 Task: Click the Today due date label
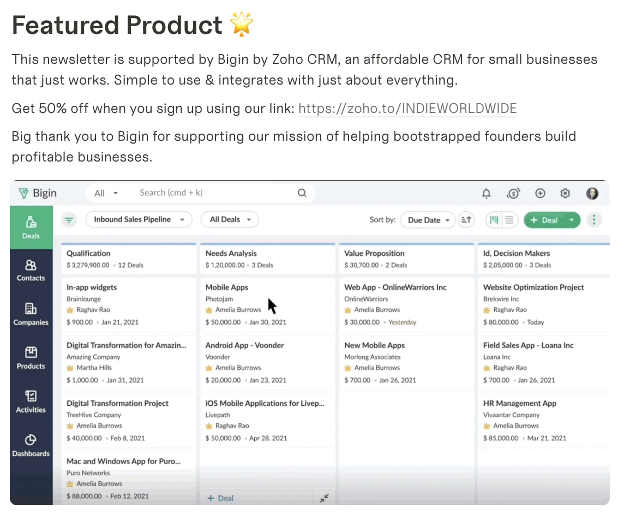coord(535,322)
